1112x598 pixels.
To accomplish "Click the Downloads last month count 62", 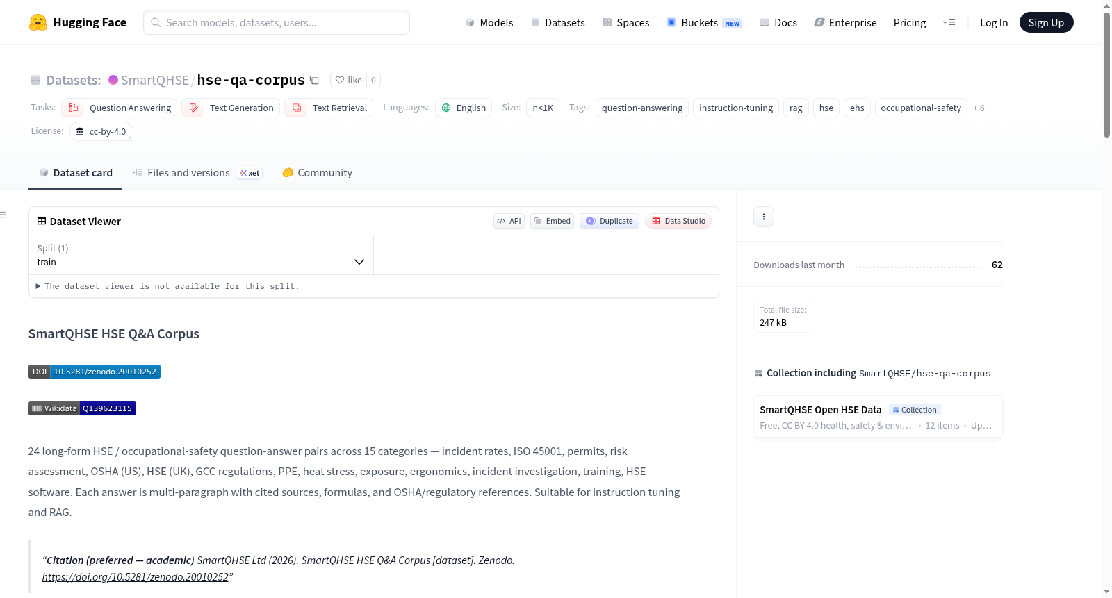I will 997,265.
